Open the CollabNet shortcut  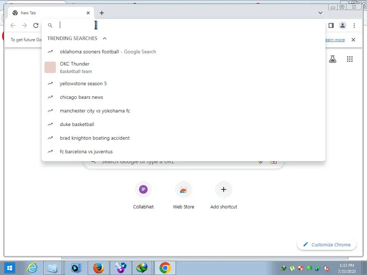pyautogui.click(x=143, y=195)
